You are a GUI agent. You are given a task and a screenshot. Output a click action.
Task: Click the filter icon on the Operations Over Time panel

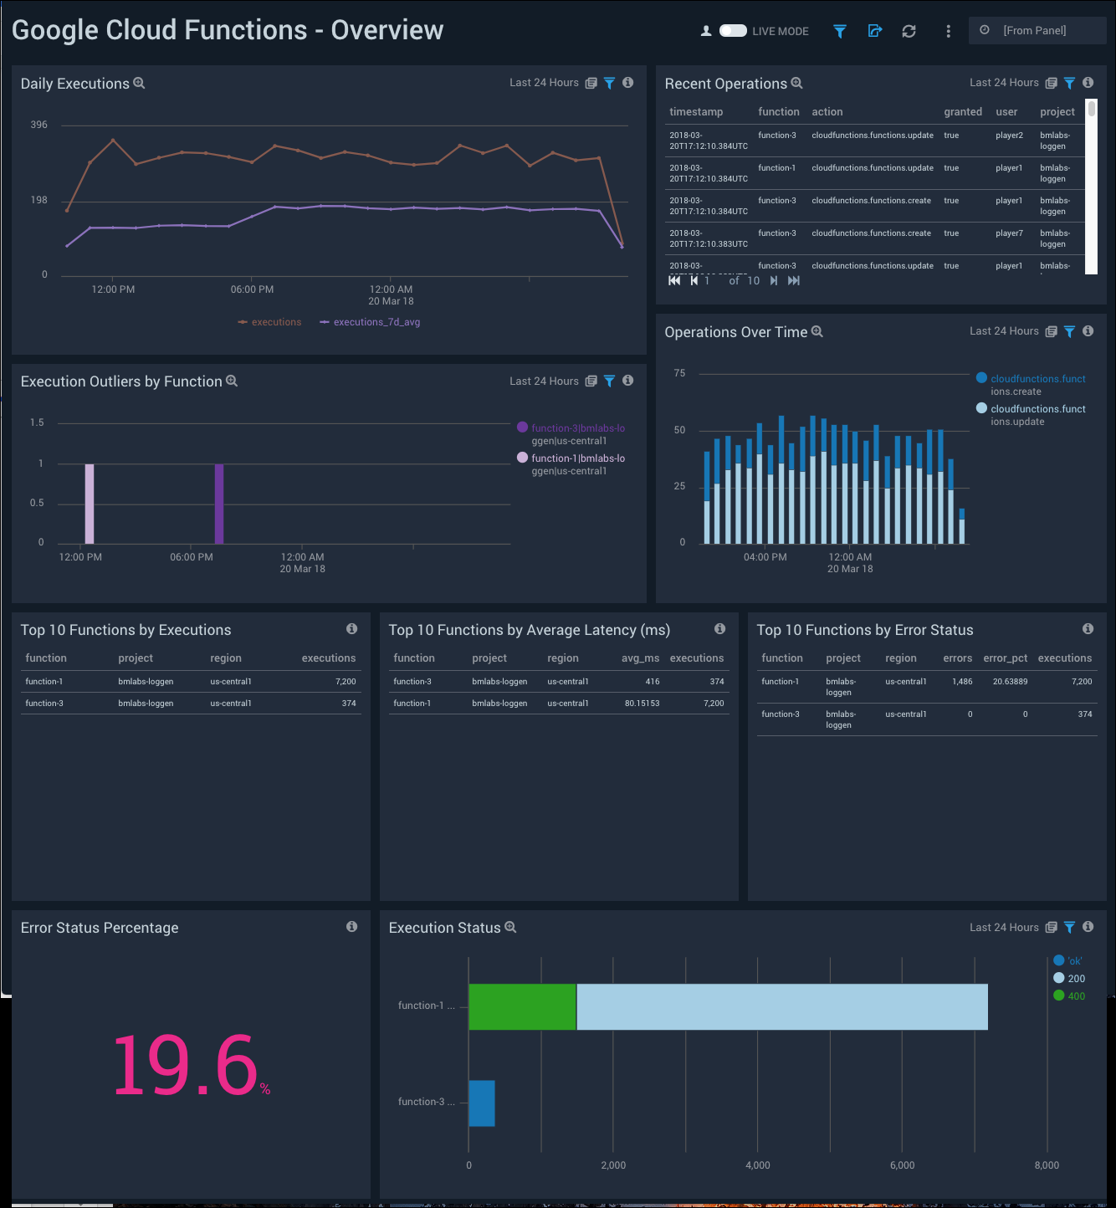click(x=1069, y=331)
